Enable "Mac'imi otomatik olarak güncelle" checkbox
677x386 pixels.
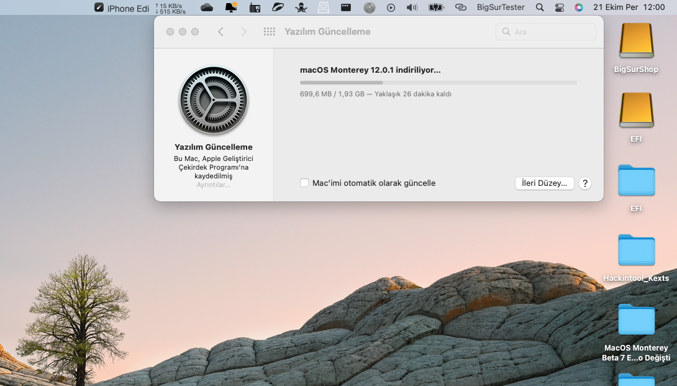304,183
